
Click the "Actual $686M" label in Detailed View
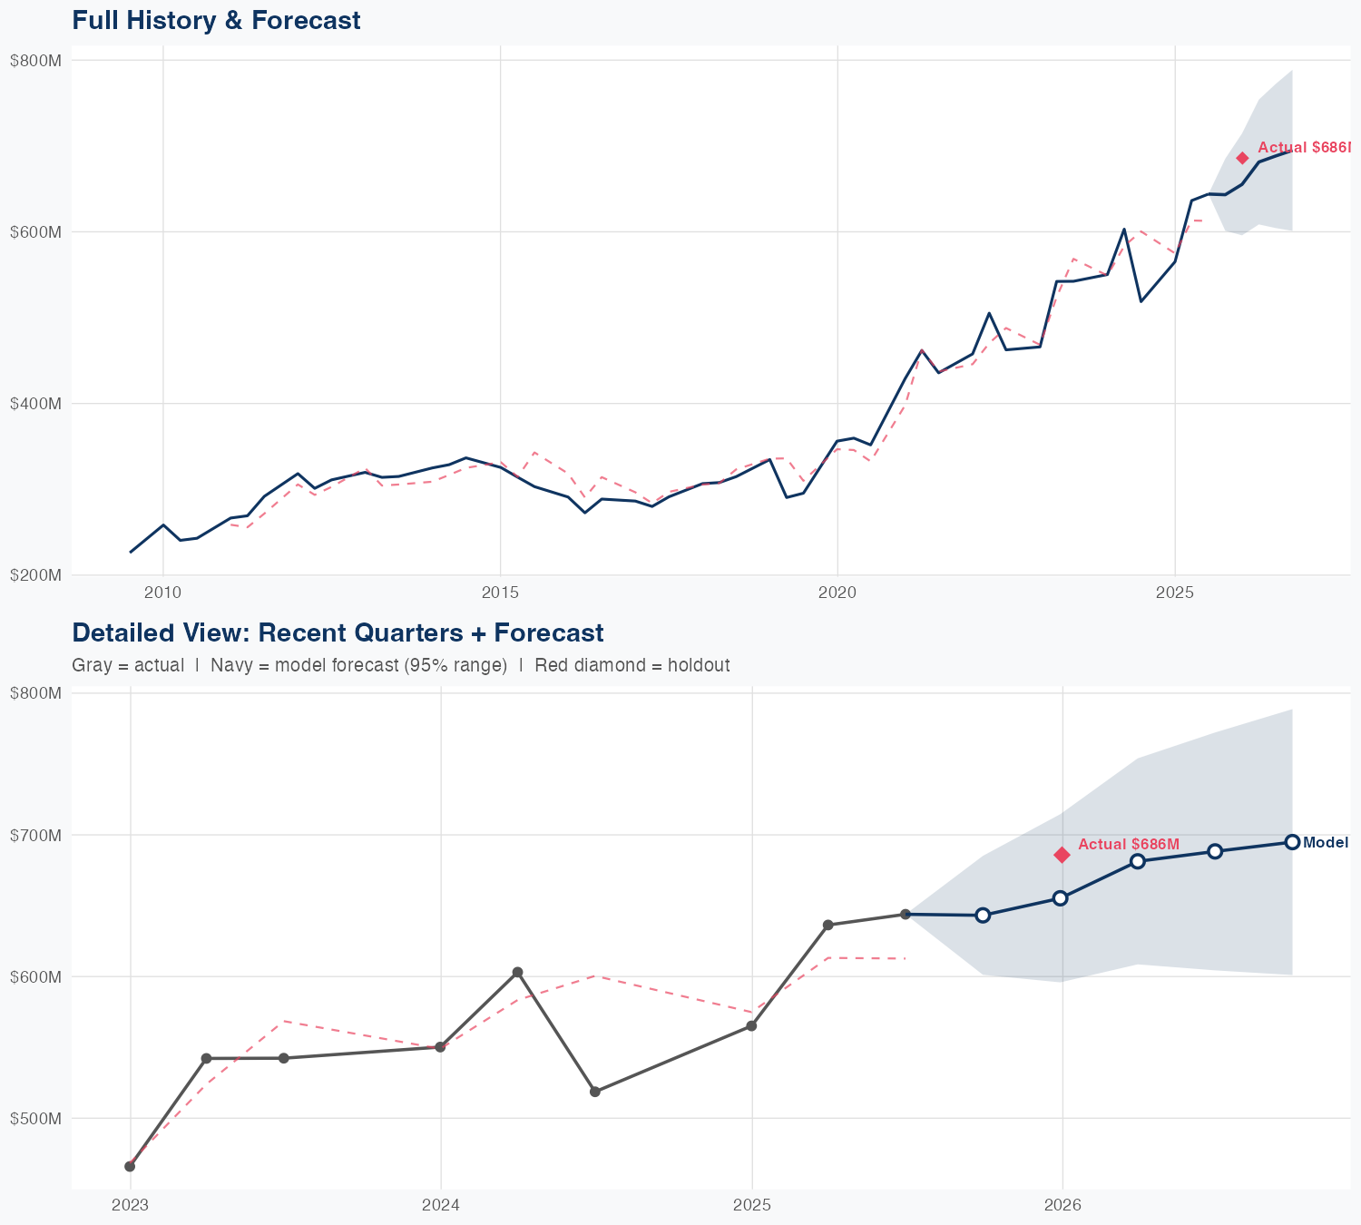(1129, 845)
